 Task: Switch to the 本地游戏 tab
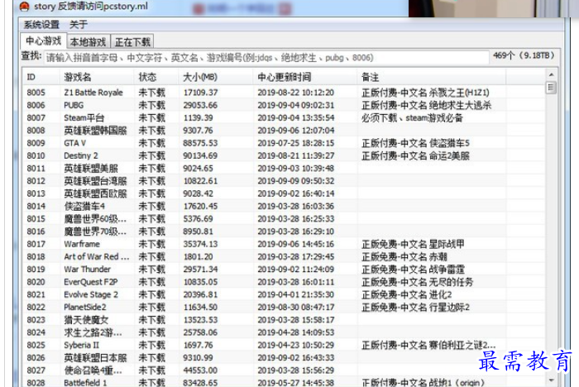[89, 42]
